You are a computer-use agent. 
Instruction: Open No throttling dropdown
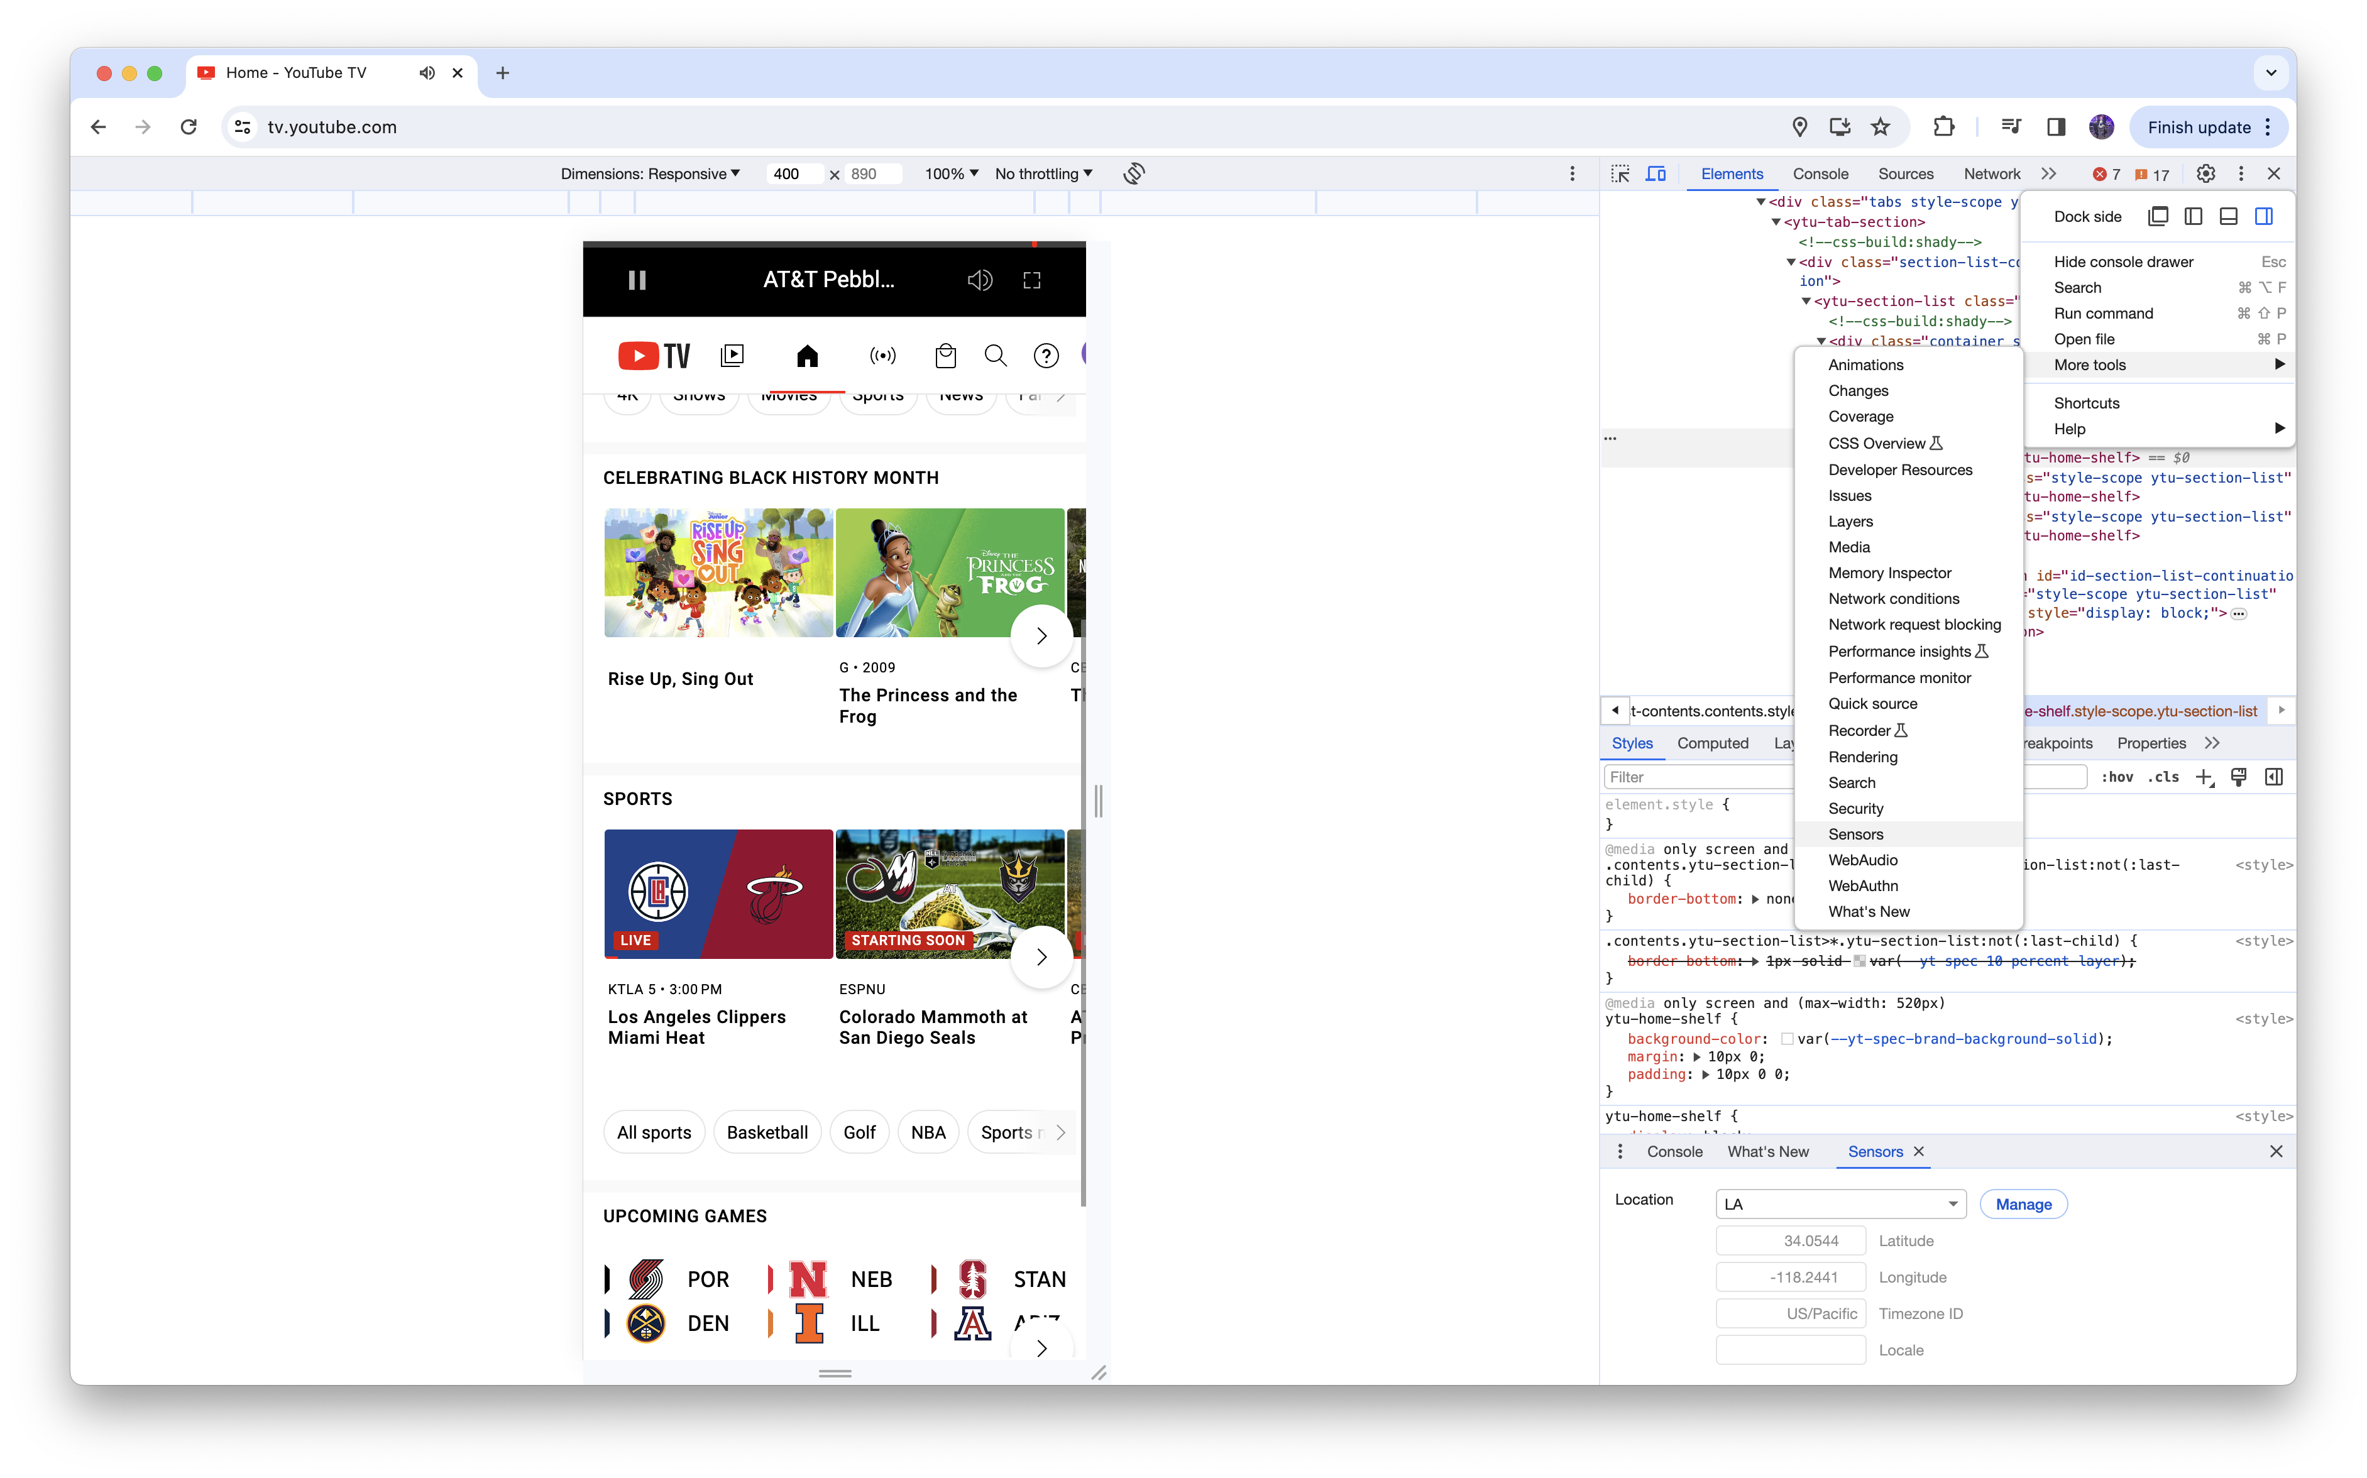[x=1043, y=174]
